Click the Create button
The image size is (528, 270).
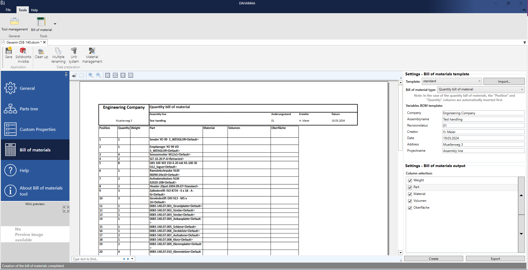pyautogui.click(x=433, y=259)
